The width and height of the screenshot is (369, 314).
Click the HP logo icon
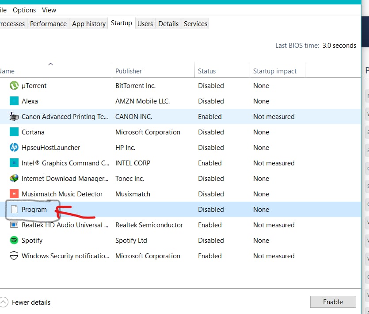click(x=14, y=147)
